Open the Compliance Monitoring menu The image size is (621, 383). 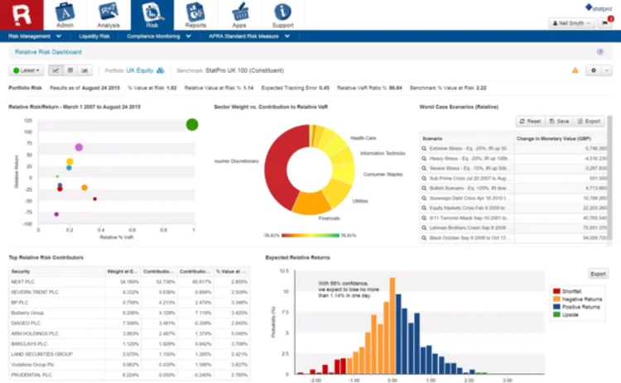pyautogui.click(x=158, y=36)
